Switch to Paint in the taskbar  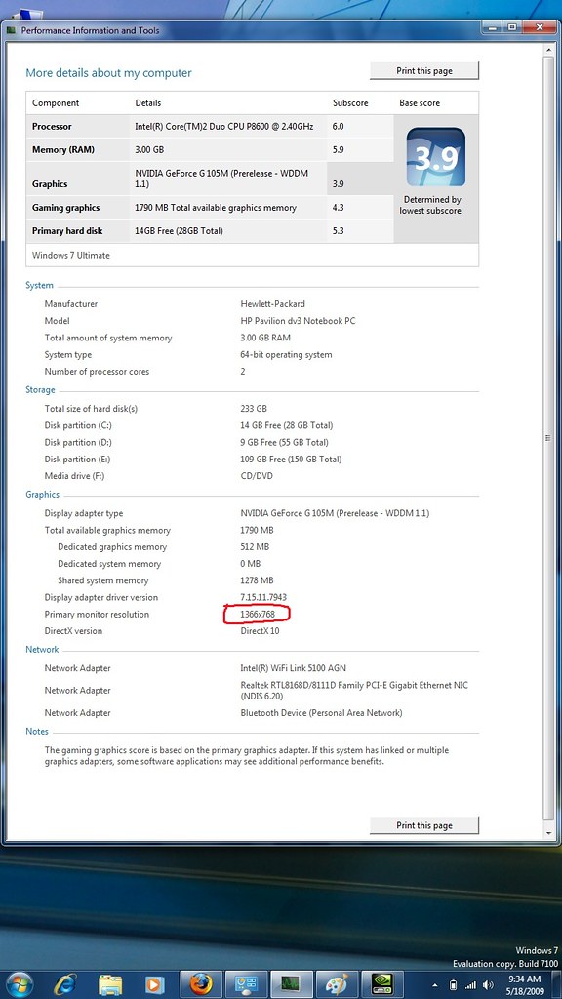tap(337, 985)
